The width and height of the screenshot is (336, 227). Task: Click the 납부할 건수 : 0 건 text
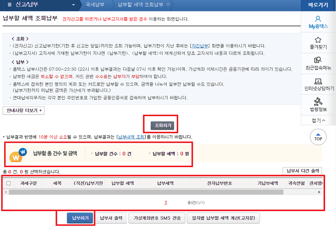(x=113, y=154)
